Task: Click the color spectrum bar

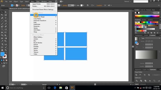Action: click(x=147, y=16)
